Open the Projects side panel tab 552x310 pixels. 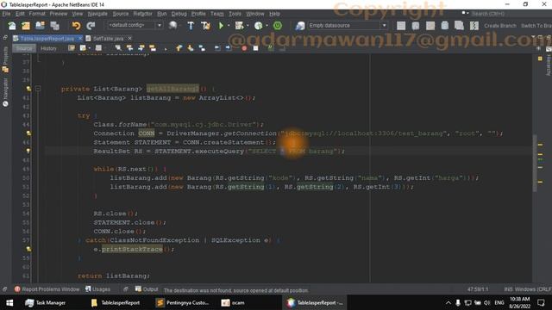point(5,59)
